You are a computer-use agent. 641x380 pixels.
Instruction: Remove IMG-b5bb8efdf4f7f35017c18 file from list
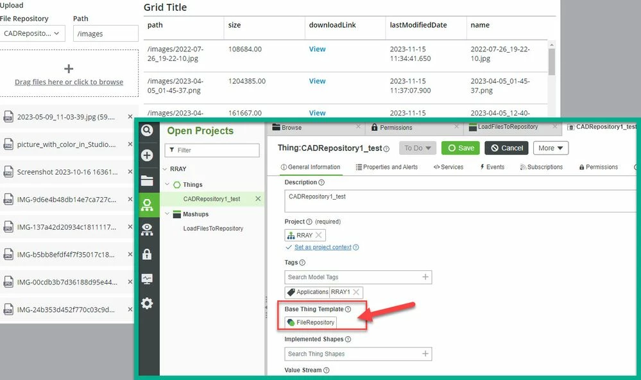tap(130, 254)
